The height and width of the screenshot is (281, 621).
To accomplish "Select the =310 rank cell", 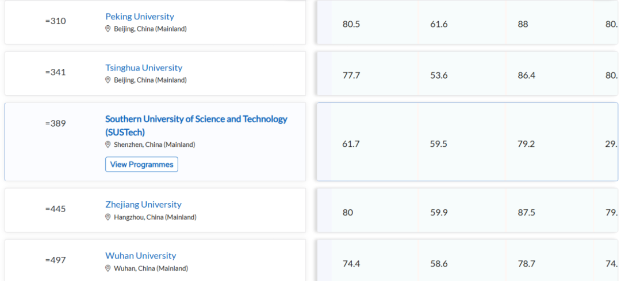I will pos(55,21).
